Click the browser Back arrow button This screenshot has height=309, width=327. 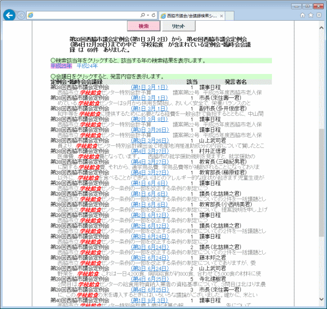click(x=9, y=15)
